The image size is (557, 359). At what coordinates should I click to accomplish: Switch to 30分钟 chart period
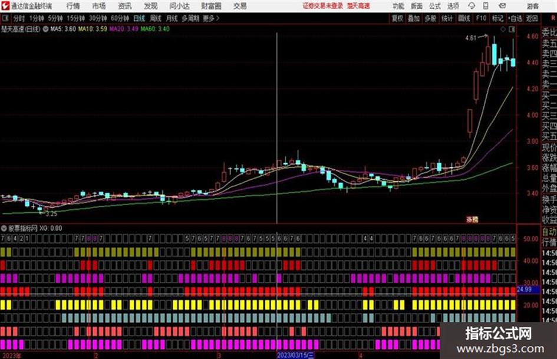coord(98,18)
